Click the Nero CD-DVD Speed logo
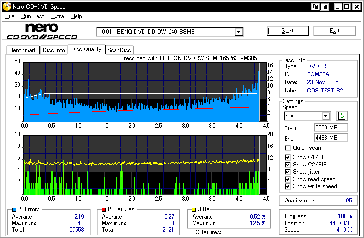 (42, 31)
